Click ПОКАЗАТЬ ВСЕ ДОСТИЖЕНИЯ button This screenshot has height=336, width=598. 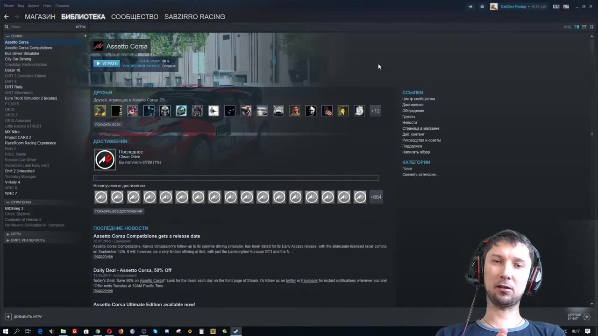(x=119, y=211)
